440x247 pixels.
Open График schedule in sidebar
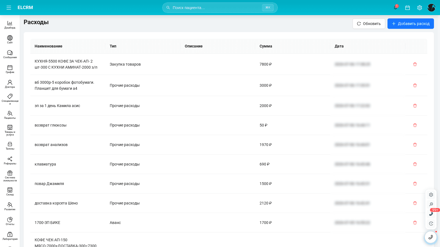click(10, 69)
